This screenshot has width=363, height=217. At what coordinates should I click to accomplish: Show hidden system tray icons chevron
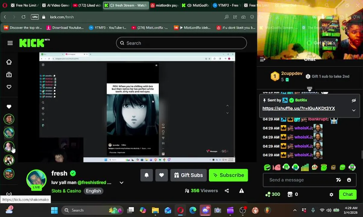[295, 210]
